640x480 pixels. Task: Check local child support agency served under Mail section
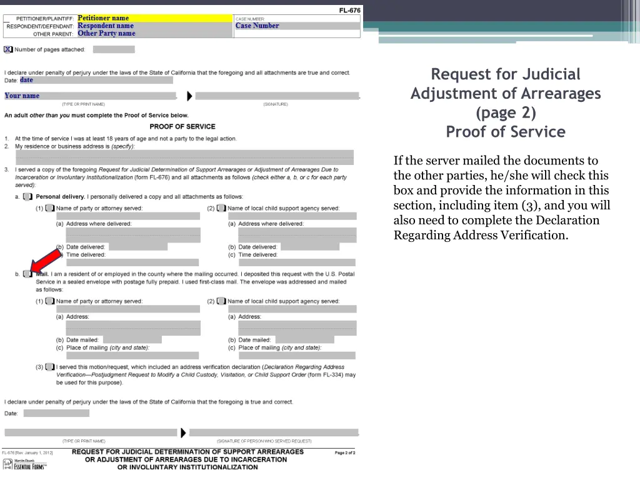click(221, 301)
